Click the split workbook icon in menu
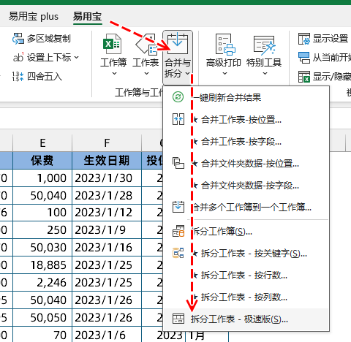This screenshot has height=342, width=351. click(178, 231)
